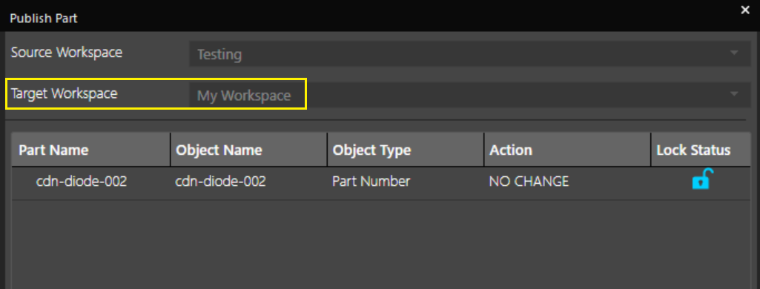Click the Publish Part title bar text

[x=44, y=19]
